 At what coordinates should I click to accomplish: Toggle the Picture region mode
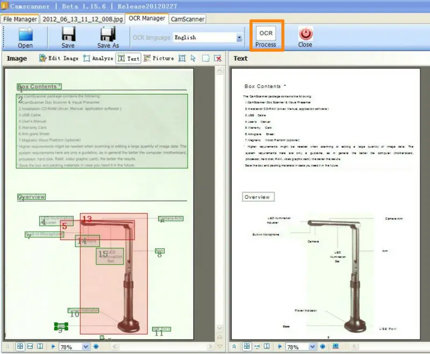[159, 58]
